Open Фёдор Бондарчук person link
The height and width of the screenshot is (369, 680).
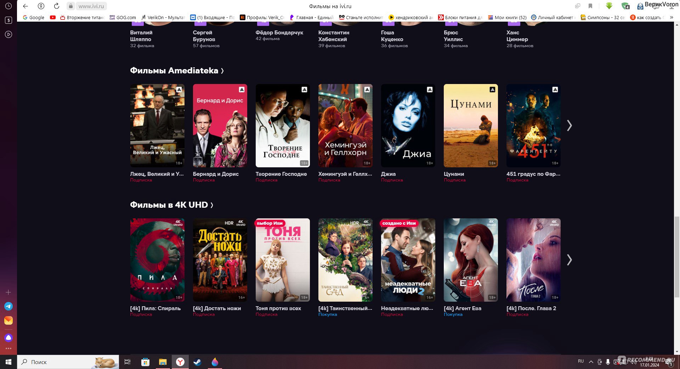pos(279,33)
